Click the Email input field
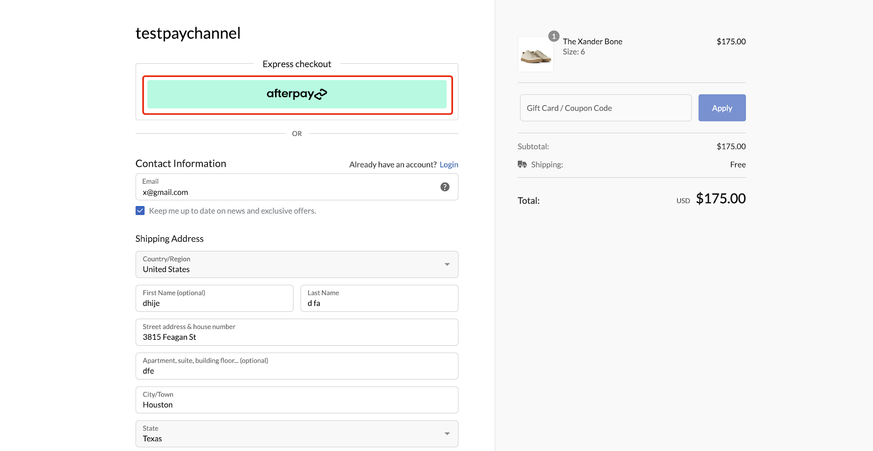Screen dimensions: 873x451 (297, 187)
